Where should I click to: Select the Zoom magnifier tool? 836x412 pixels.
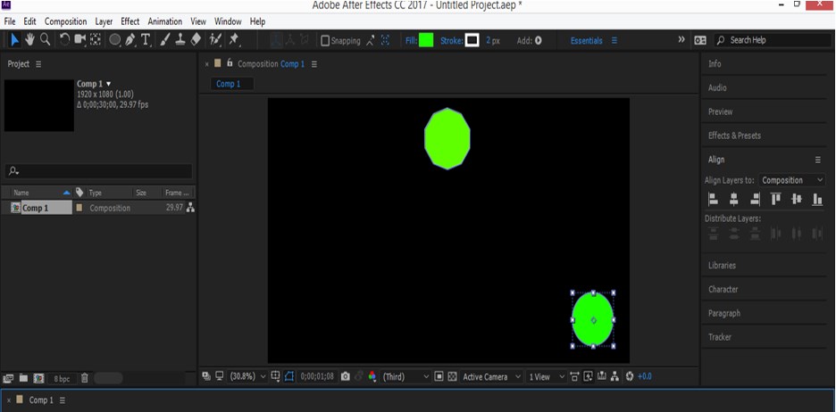pos(46,39)
